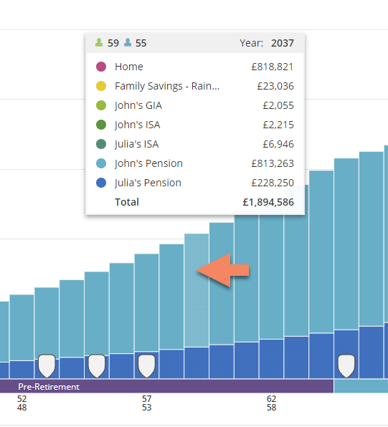This screenshot has height=427, width=388.
Task: Click the light blue bar above age 62
Action: pos(271,277)
